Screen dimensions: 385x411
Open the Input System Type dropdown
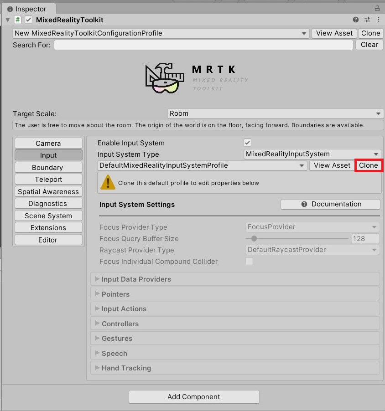[x=312, y=154]
